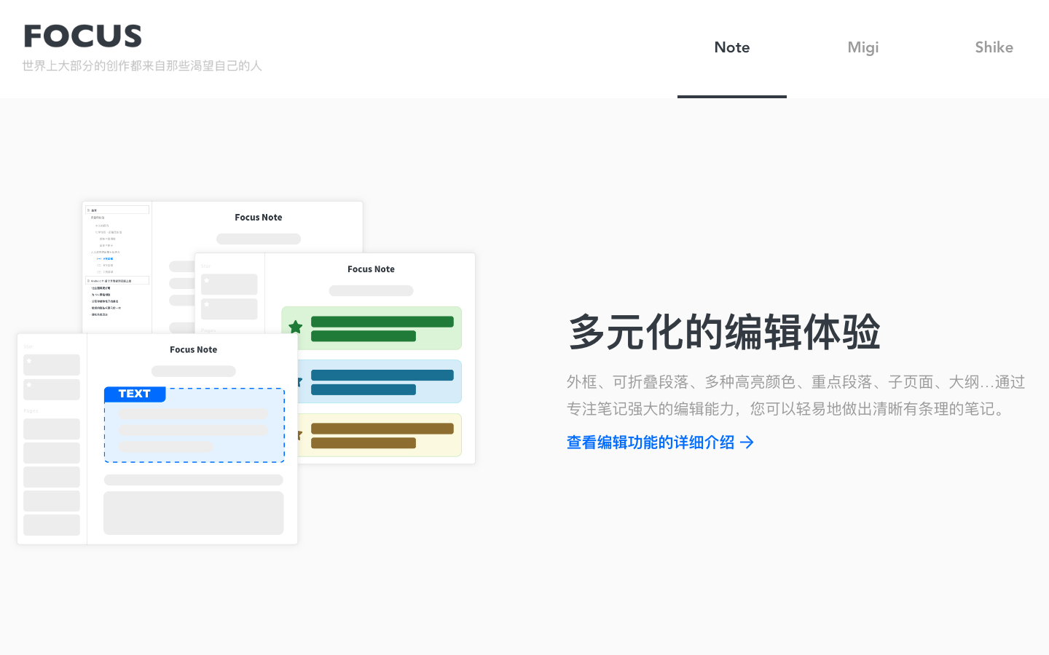Viewport: 1049px width, 655px height.
Task: Click the arrow icon next to the blue link
Action: click(748, 442)
